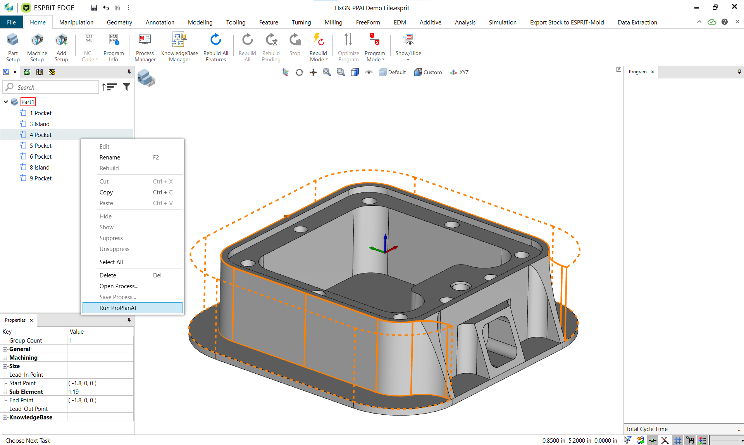
Task: Collapse the Part1 tree node
Action: [5, 102]
